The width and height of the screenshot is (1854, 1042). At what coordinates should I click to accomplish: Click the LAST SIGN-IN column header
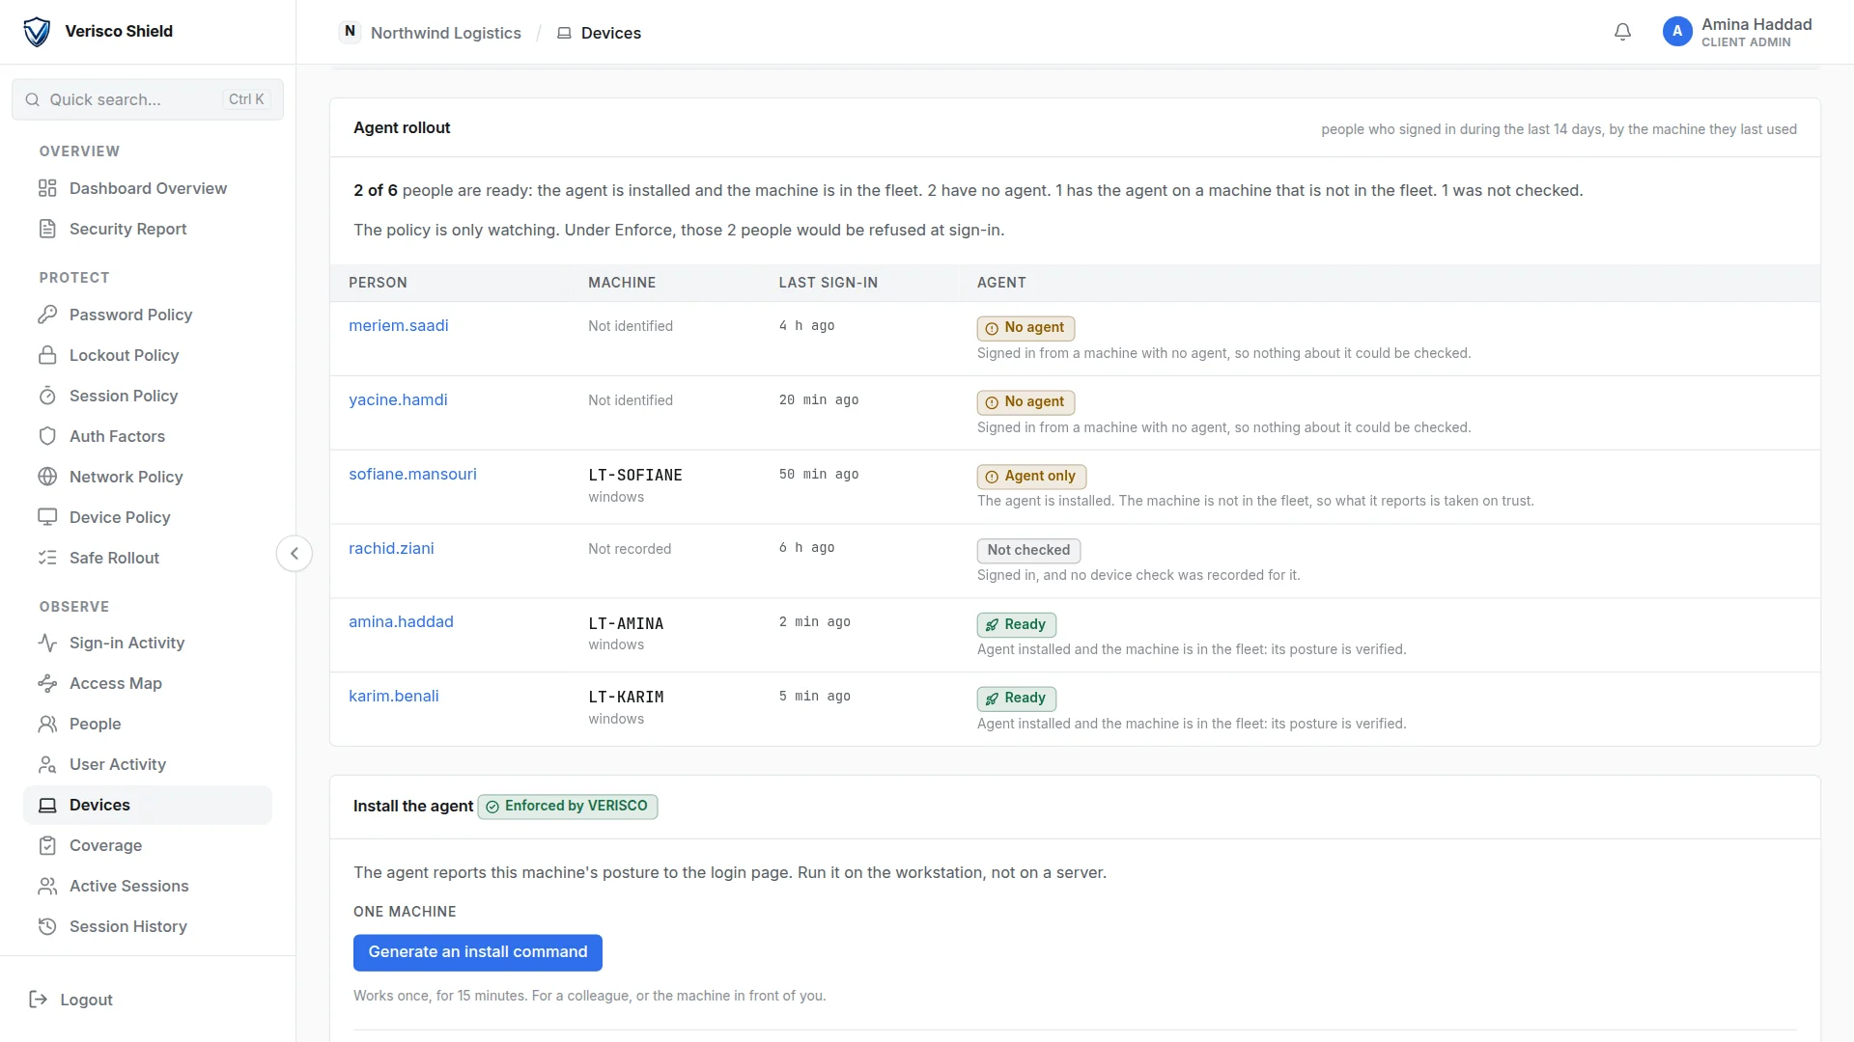coord(829,283)
